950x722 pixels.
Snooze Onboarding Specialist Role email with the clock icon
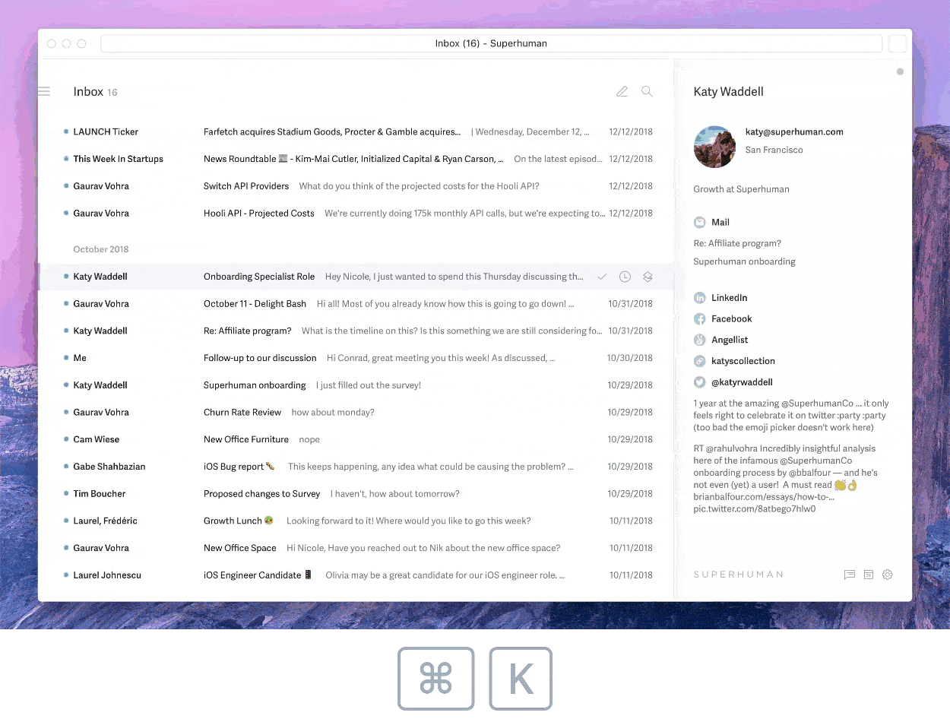tap(625, 277)
